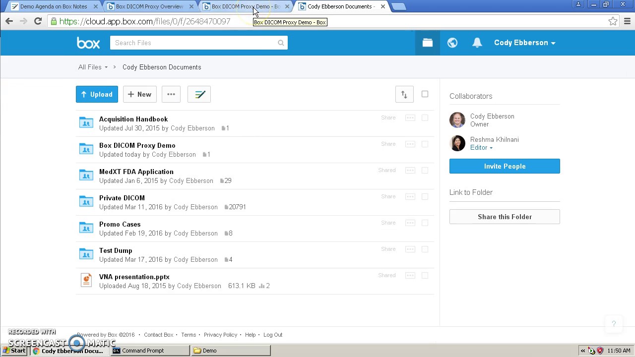This screenshot has width=635, height=357.
Task: Open the Contact Box footer link
Action: pos(158,335)
